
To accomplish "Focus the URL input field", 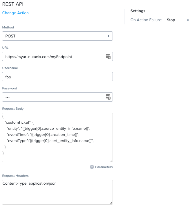I will coord(54,57).
